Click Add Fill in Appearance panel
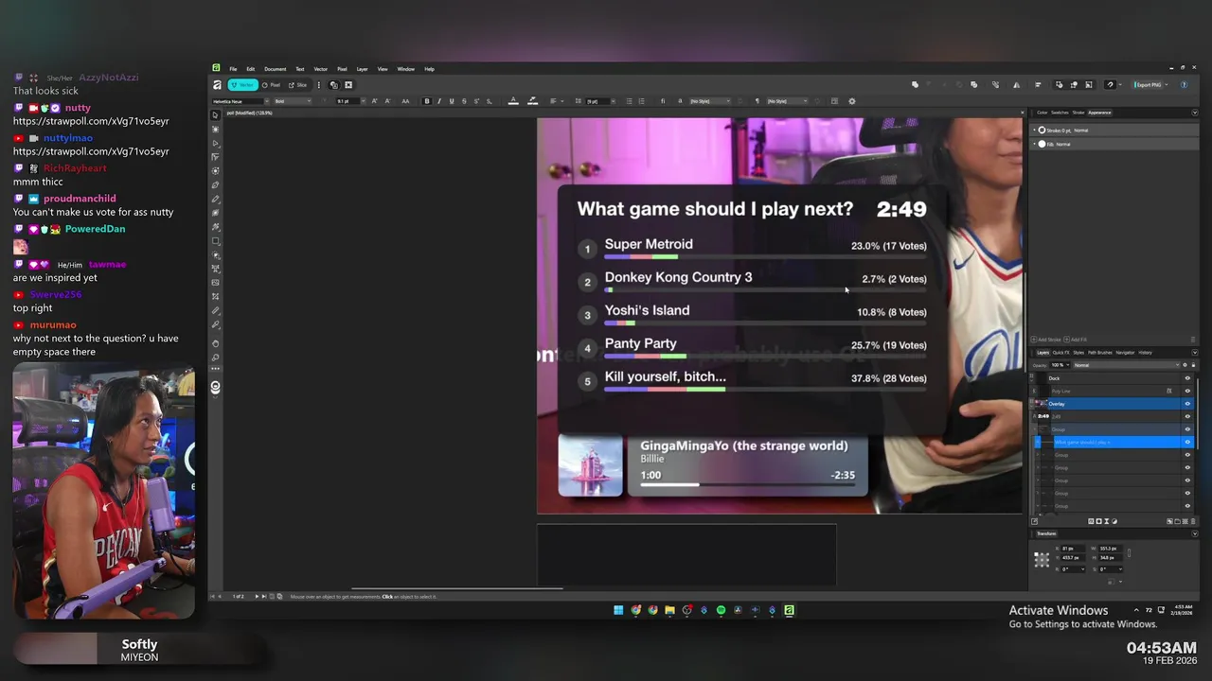The image size is (1212, 681). coord(1076,340)
